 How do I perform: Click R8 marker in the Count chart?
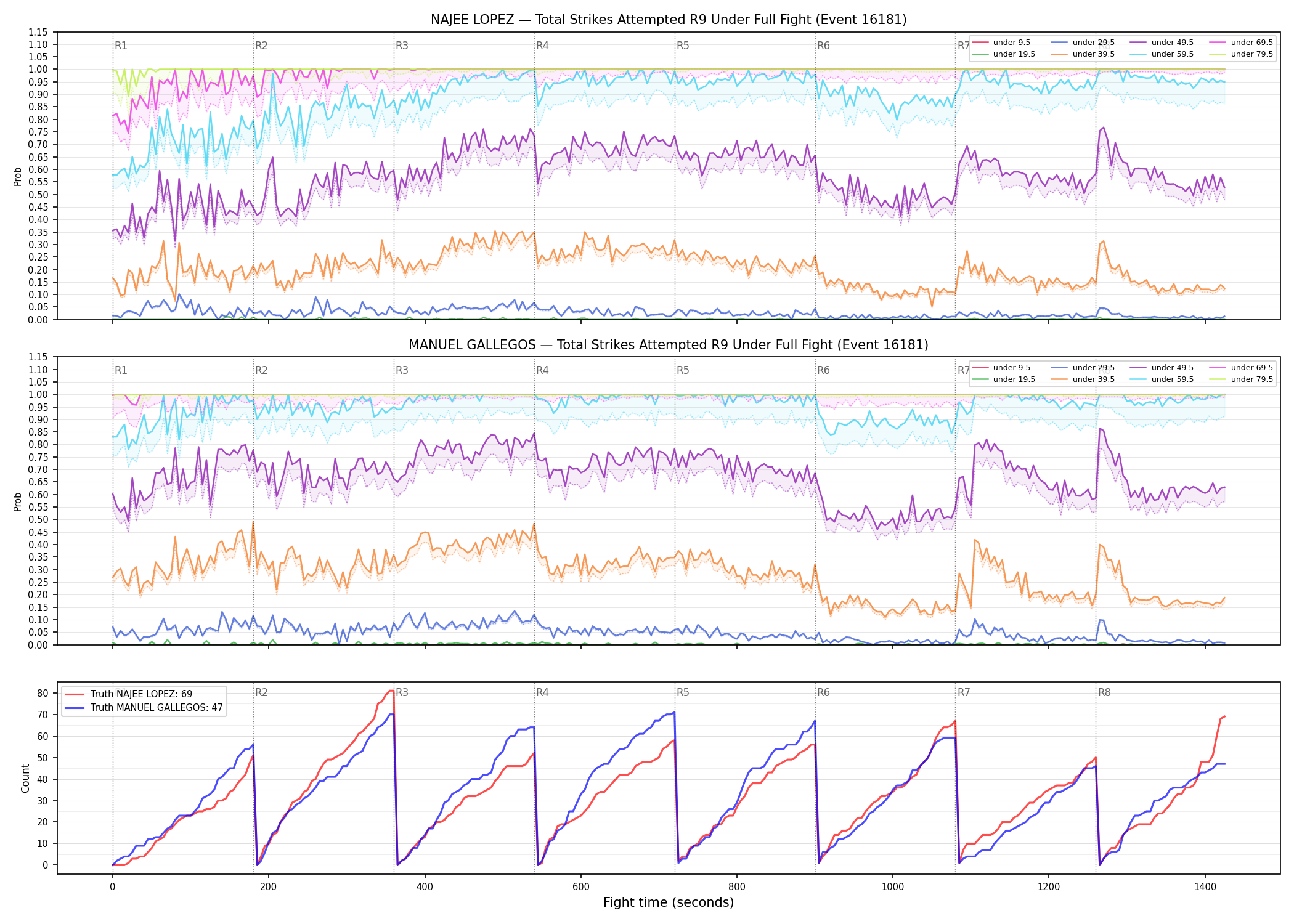coord(1104,692)
